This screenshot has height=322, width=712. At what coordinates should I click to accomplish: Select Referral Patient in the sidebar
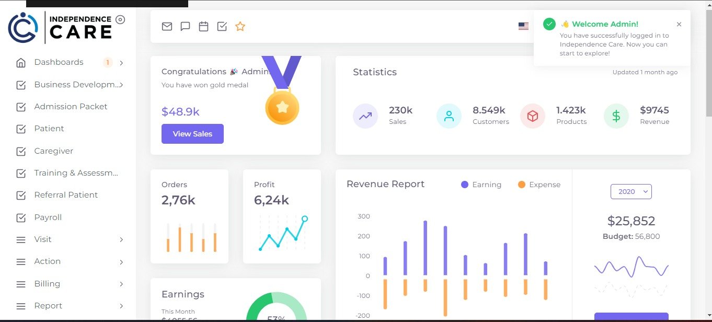66,195
